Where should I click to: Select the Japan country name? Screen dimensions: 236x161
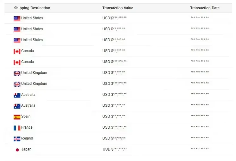coord(26,149)
